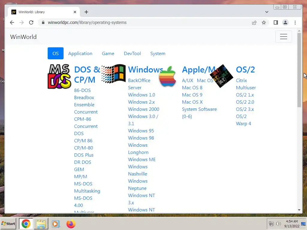Click the padlock site info icon
The width and height of the screenshot is (307, 230).
coord(43,22)
